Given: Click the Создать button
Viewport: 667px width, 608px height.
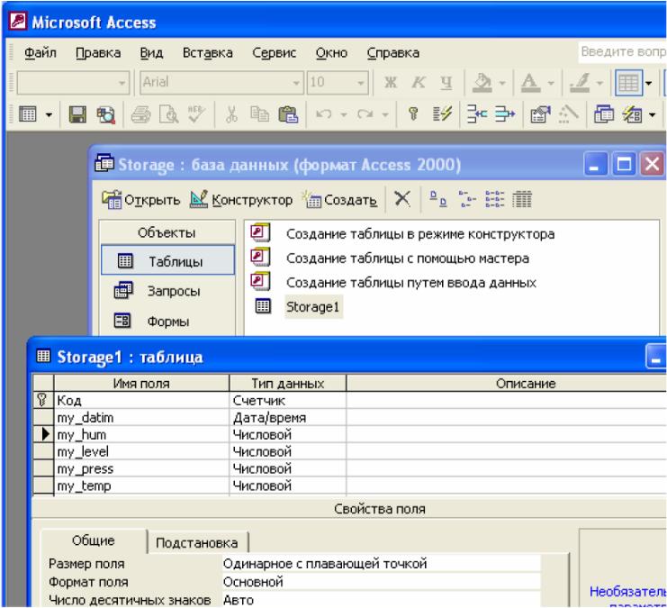Looking at the screenshot, I should coord(339,199).
